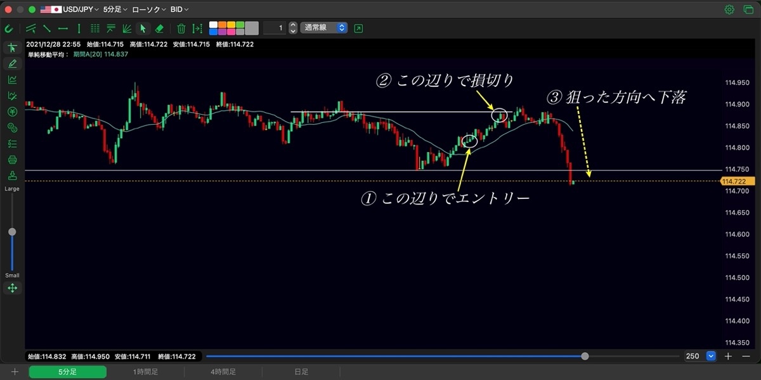Screen dimensions: 761x380
Task: Select the diagonal trend line tool
Action: (x=47, y=28)
